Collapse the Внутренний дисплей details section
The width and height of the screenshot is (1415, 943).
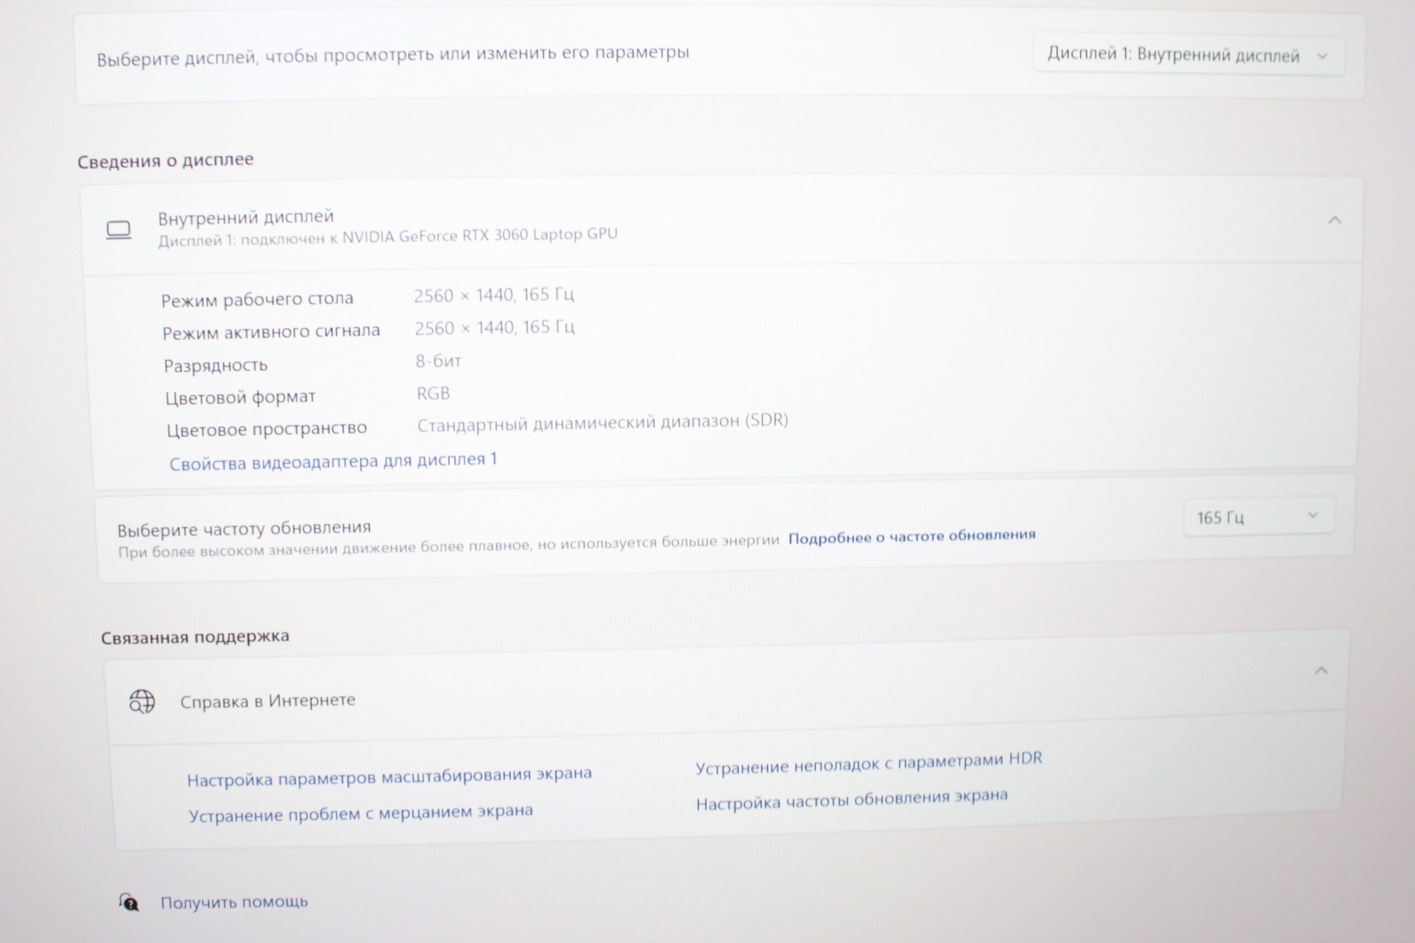[x=1334, y=220]
